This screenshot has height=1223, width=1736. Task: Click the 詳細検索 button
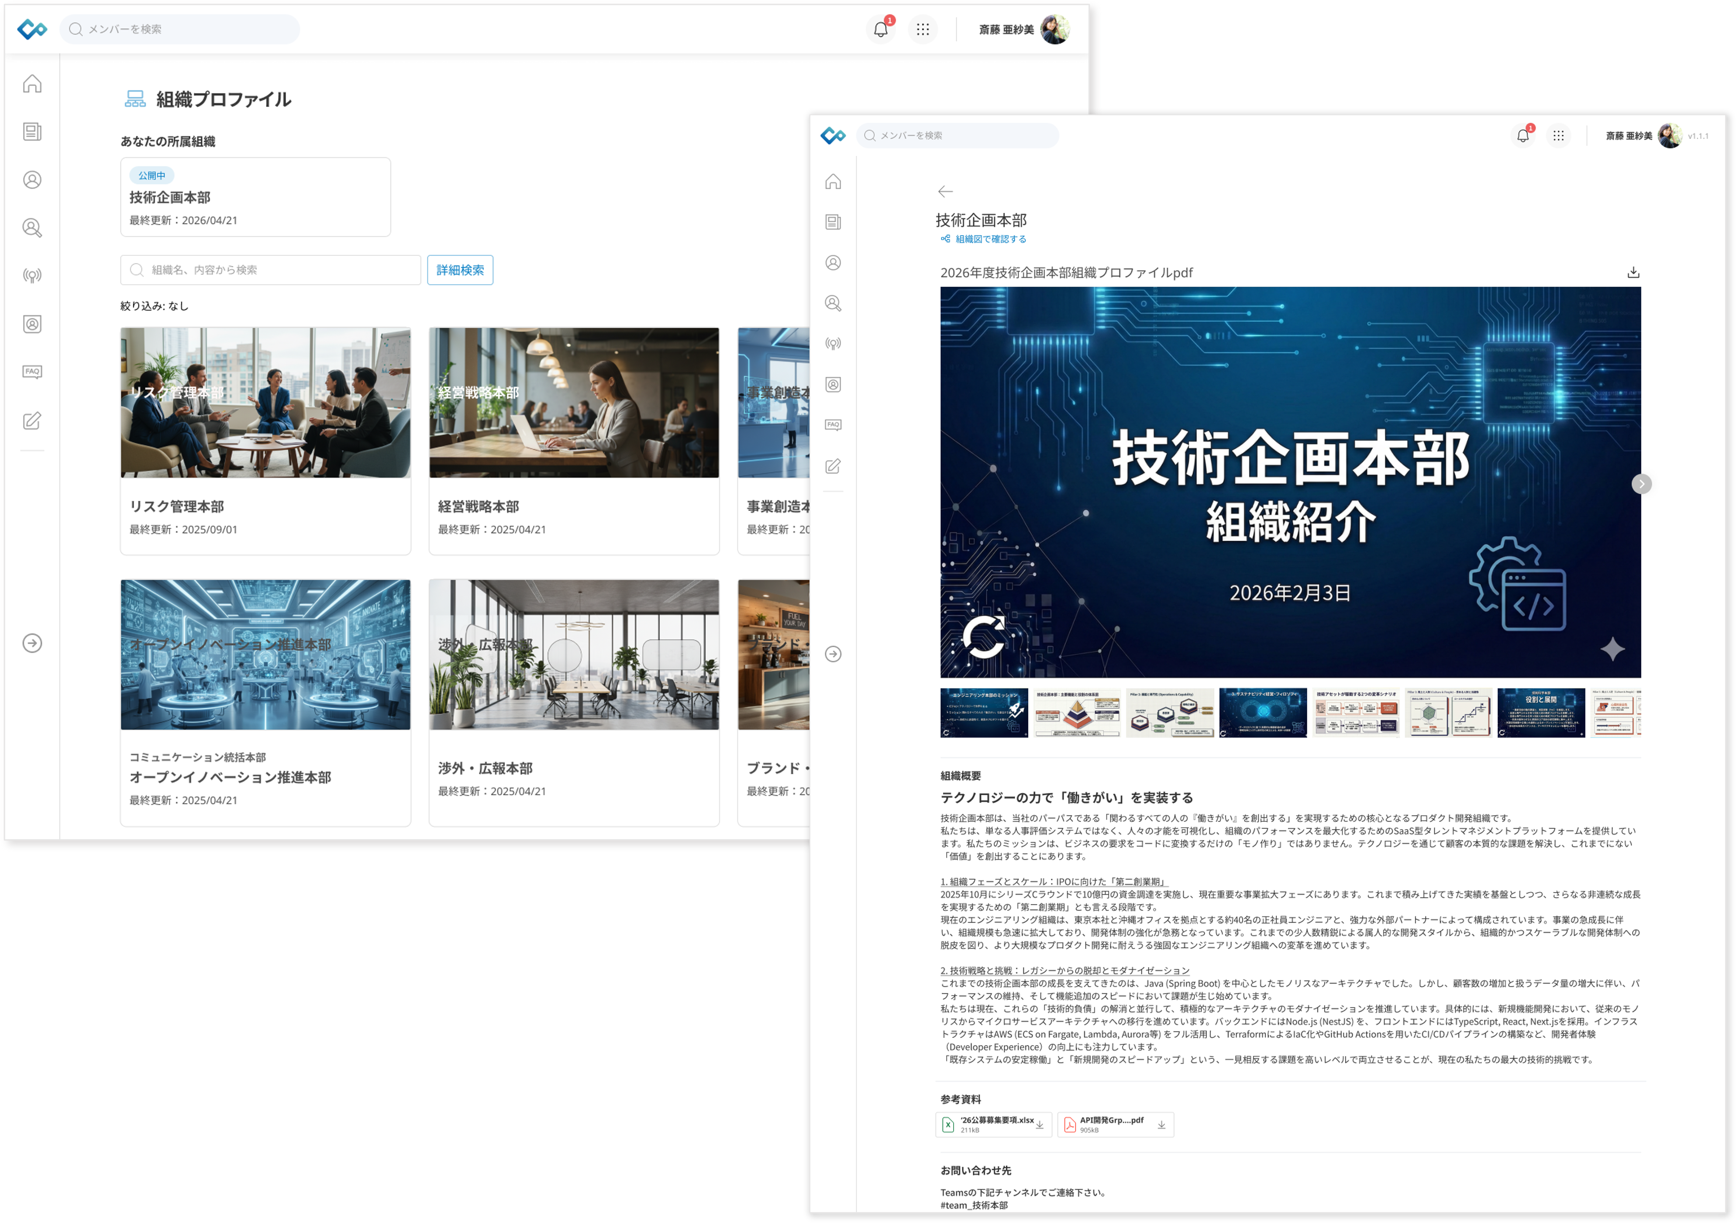pyautogui.click(x=460, y=270)
